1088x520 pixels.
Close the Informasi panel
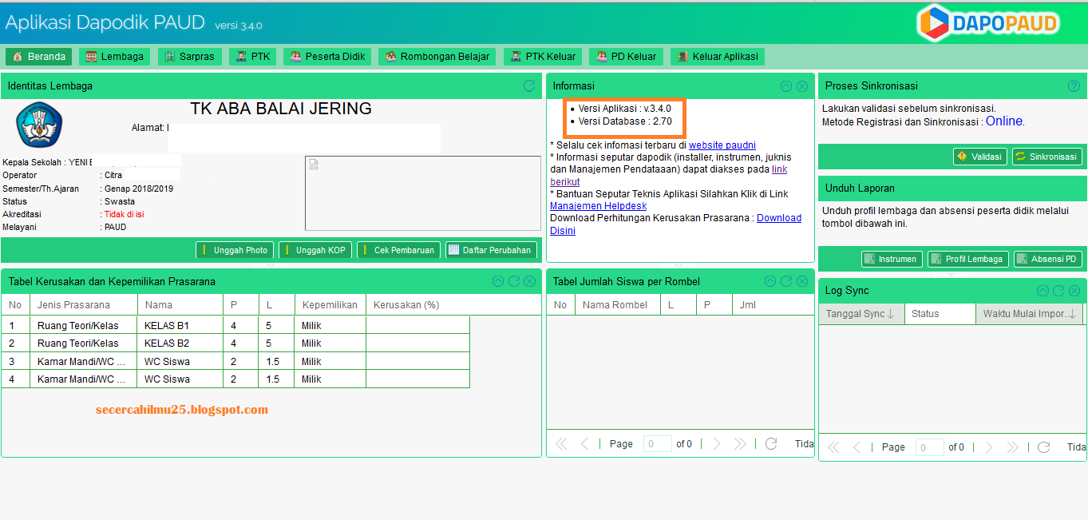[x=802, y=85]
